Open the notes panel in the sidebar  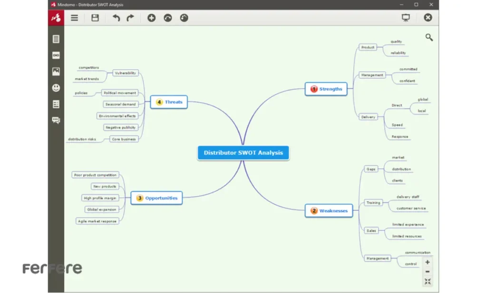[56, 39]
